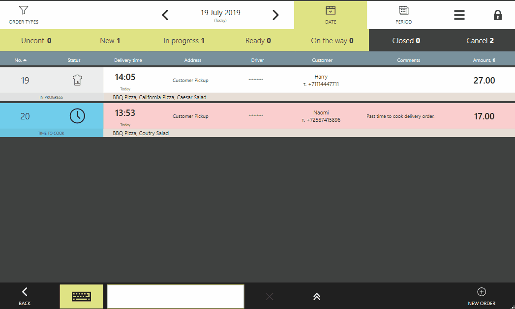Create a new order
This screenshot has width=515, height=309.
[482, 296]
